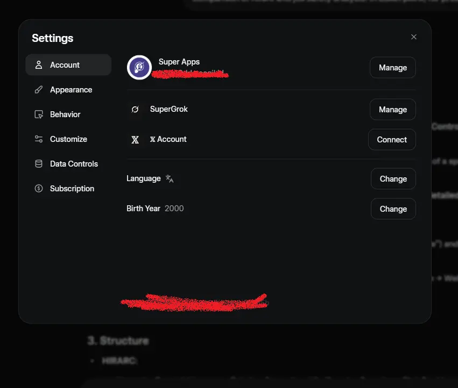Click the Account person icon

point(39,65)
